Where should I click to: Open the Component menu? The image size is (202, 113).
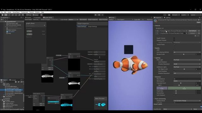pyautogui.click(x=25, y=12)
